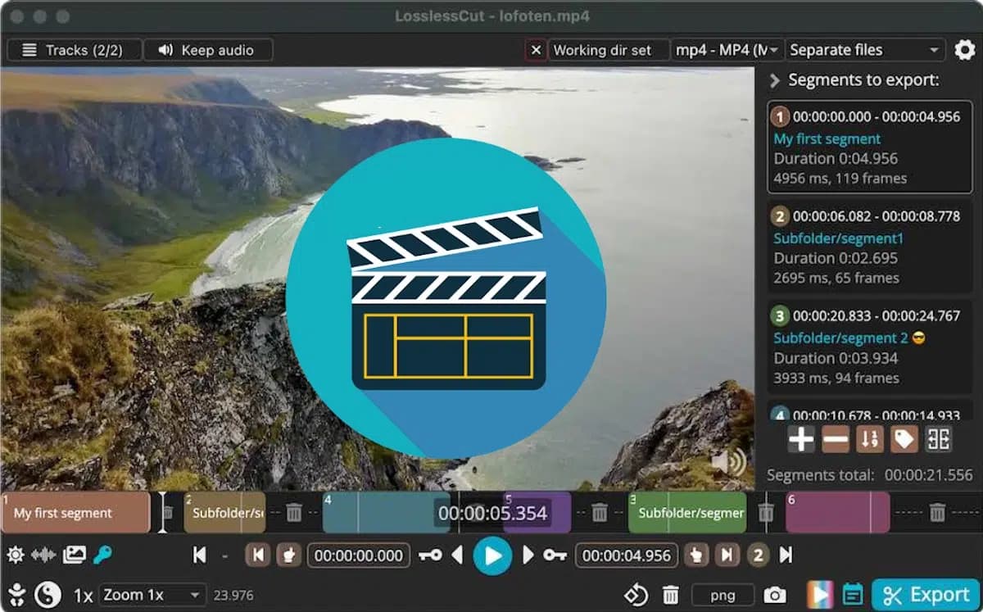Step forward one frame with the right arrow
This screenshot has height=612, width=983.
[x=528, y=555]
